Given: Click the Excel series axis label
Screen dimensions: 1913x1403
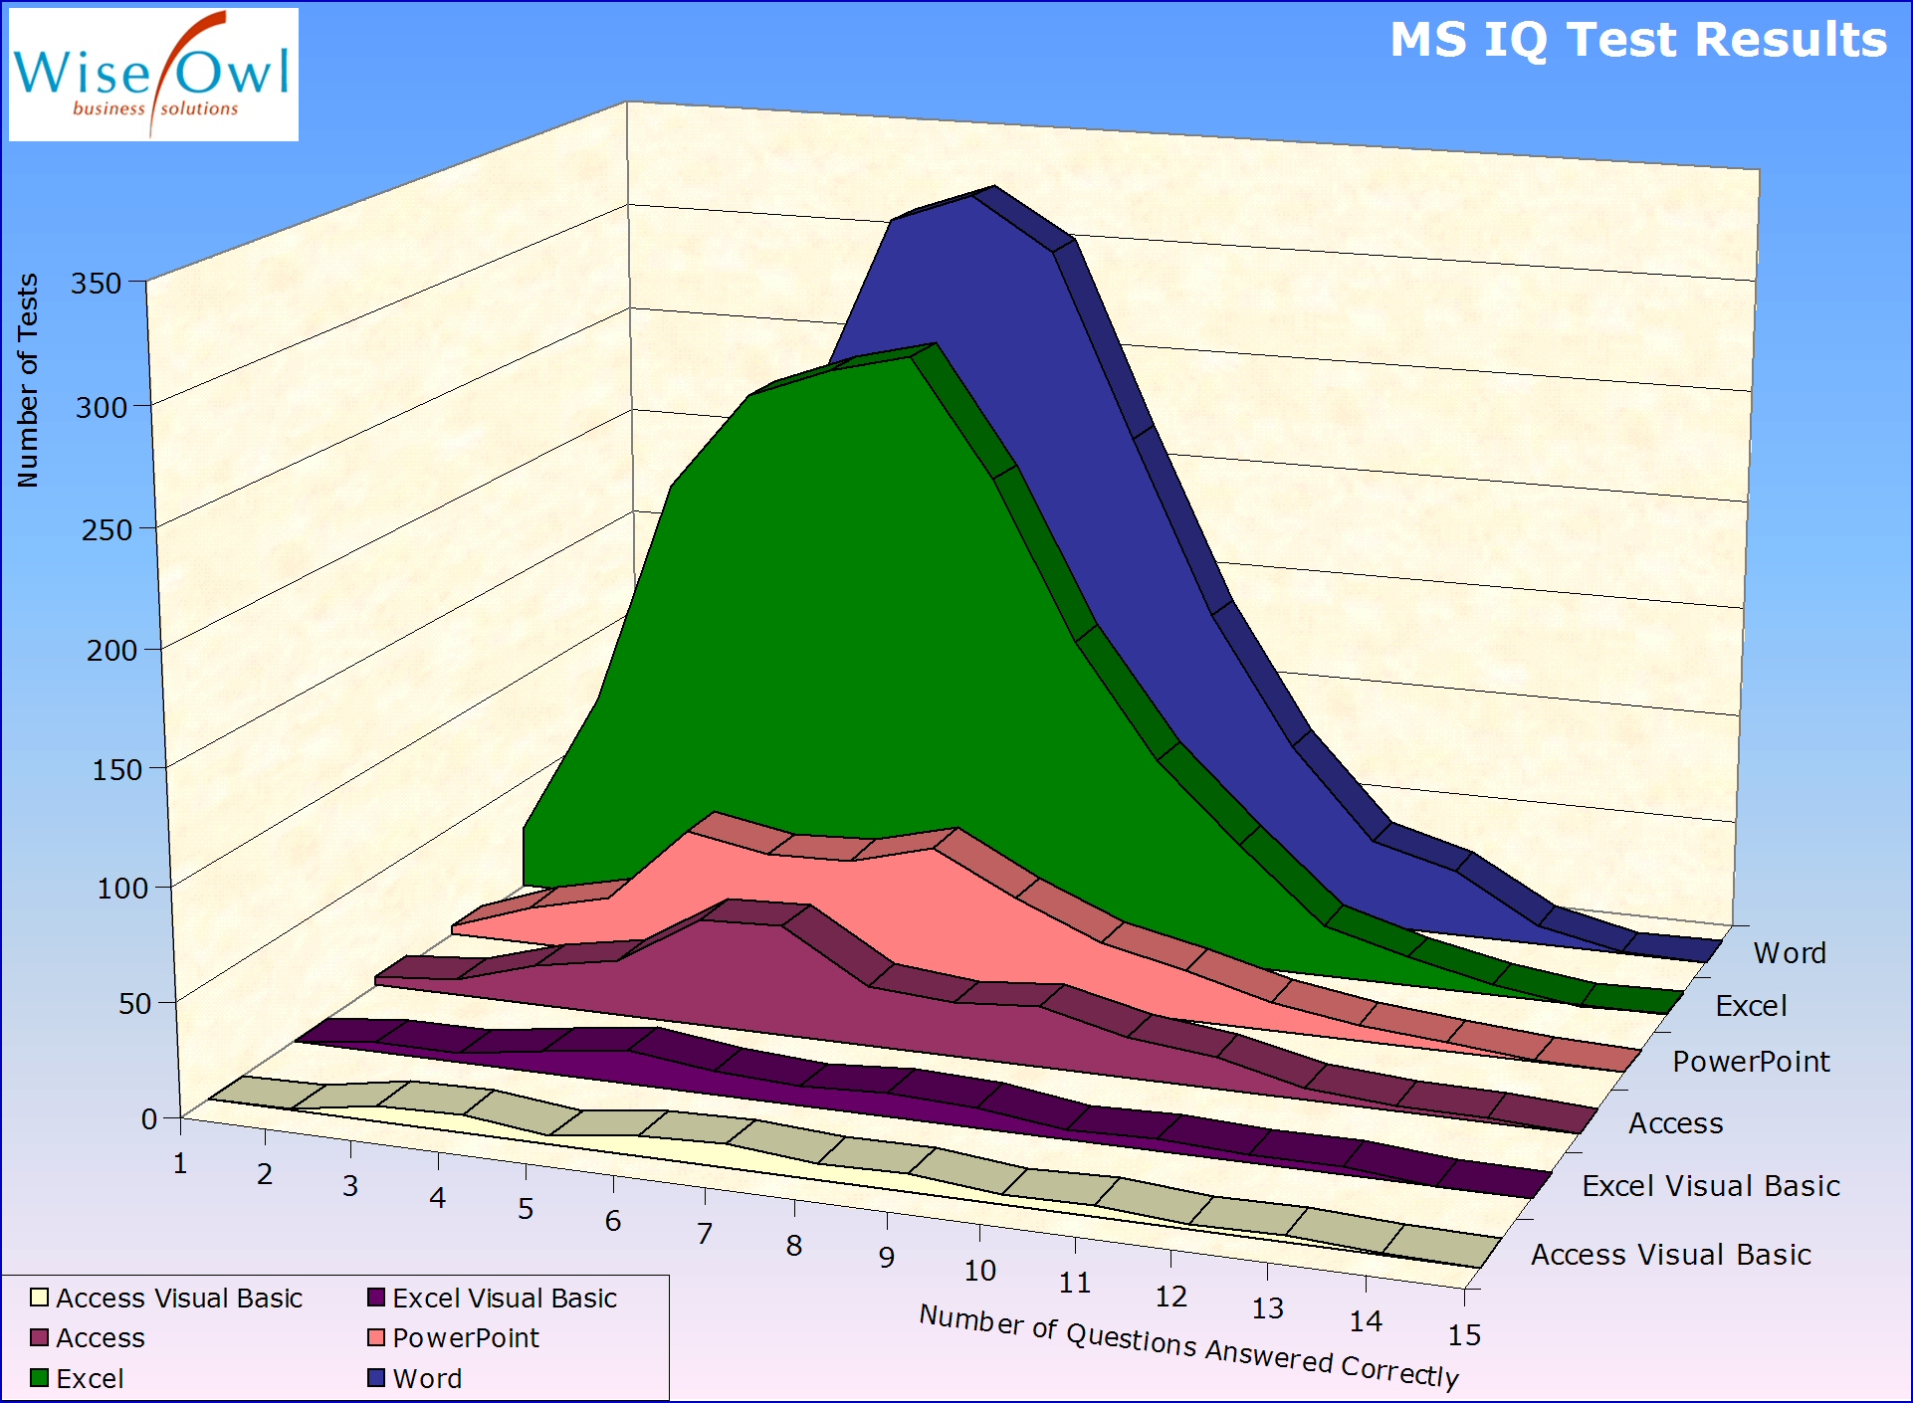Looking at the screenshot, I should pyautogui.click(x=1751, y=1006).
